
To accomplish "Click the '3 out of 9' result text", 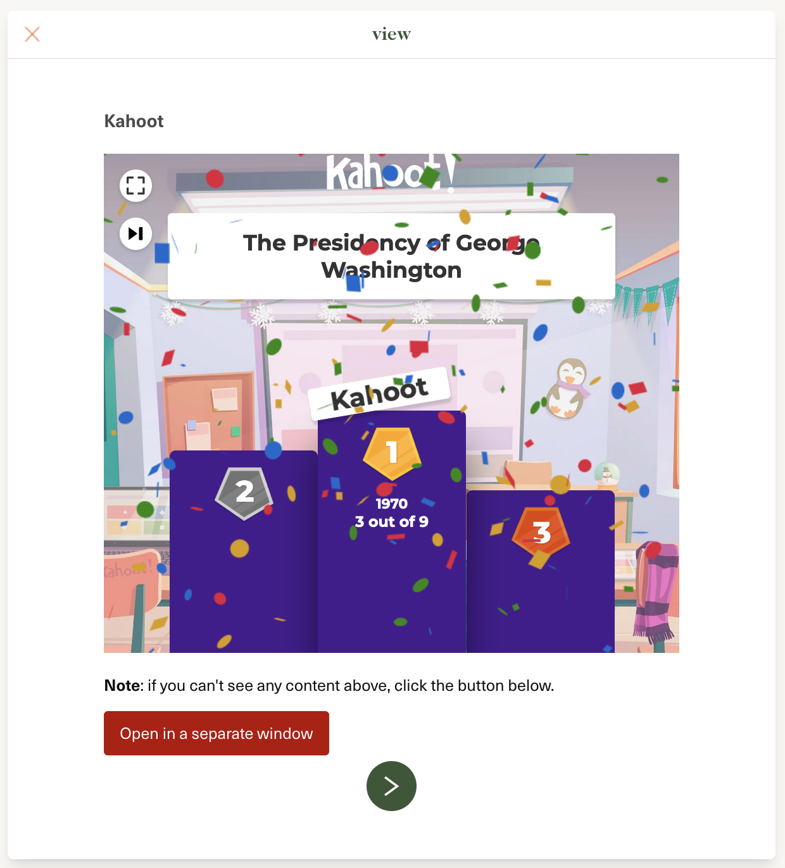I will [x=392, y=522].
